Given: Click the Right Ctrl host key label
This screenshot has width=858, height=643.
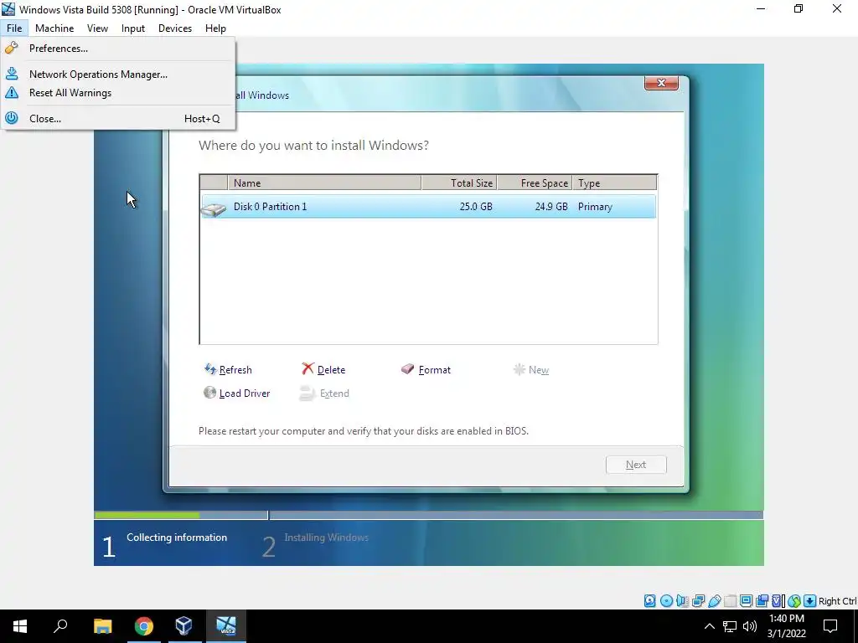Looking at the screenshot, I should pos(837,601).
